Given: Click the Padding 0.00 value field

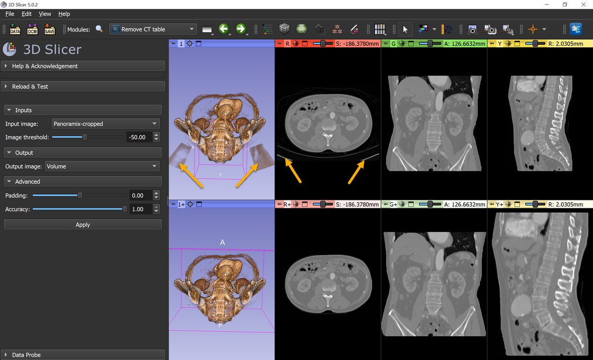Looking at the screenshot, I should pos(141,196).
